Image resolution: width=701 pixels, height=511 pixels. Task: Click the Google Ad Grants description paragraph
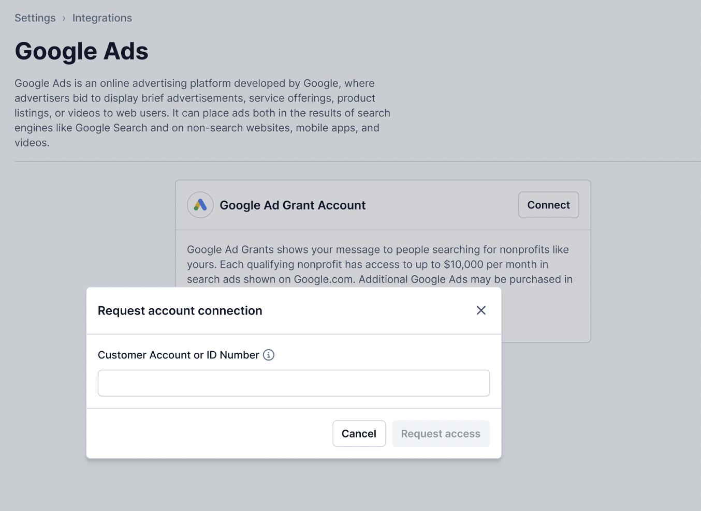pyautogui.click(x=379, y=264)
